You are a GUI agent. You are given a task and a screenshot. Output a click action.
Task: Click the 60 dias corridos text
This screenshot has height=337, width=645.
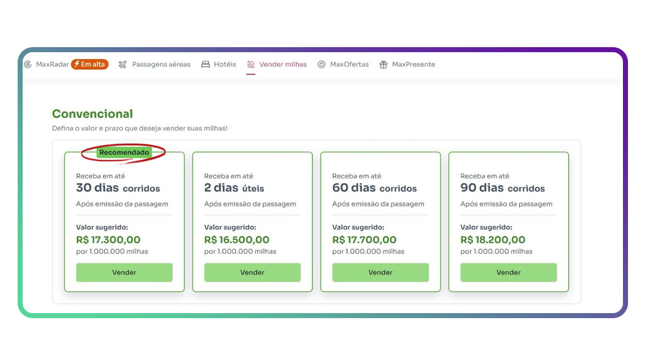click(x=374, y=188)
